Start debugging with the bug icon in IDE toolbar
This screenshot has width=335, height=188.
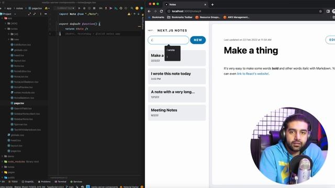coord(84,8)
